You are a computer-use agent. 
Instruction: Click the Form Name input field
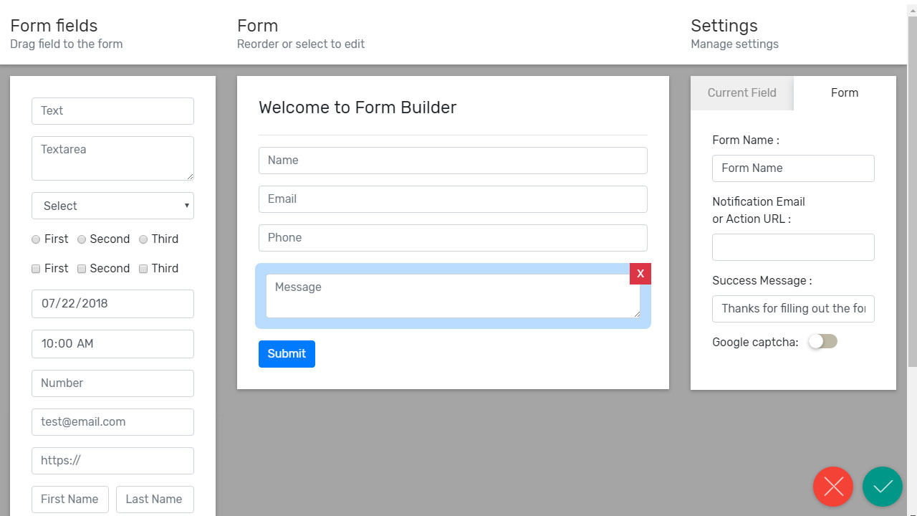click(x=792, y=168)
